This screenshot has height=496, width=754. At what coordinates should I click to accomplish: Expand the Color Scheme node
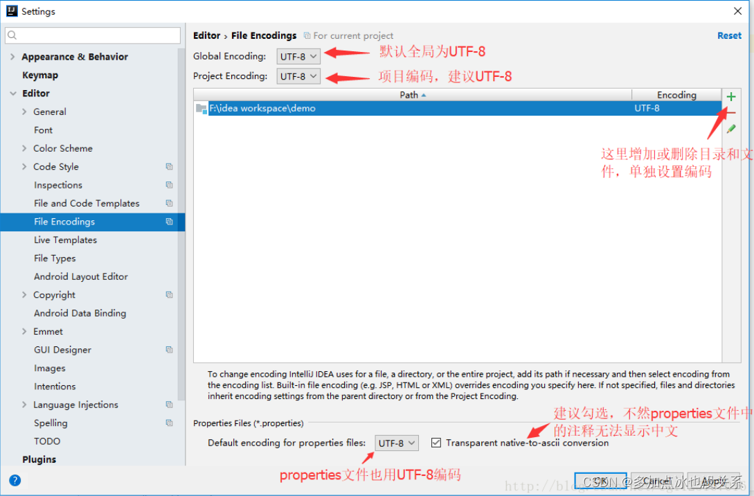[24, 148]
